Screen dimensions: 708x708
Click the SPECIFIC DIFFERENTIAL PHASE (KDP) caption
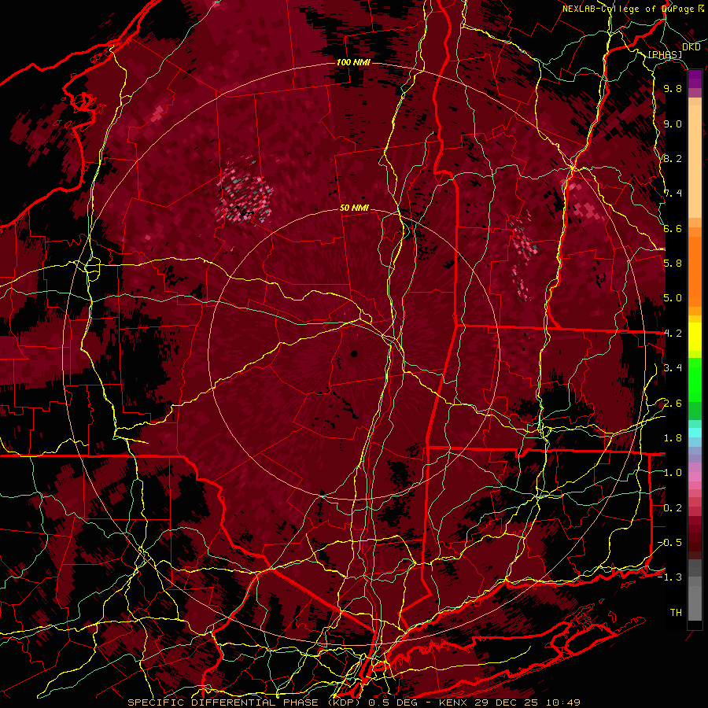click(245, 702)
